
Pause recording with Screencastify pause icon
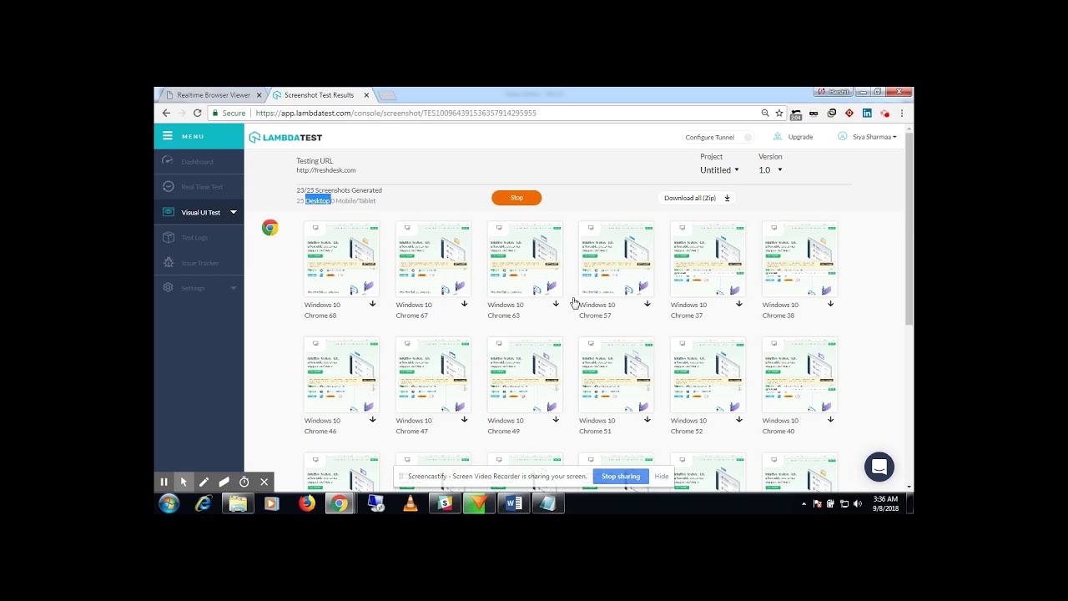(x=164, y=482)
